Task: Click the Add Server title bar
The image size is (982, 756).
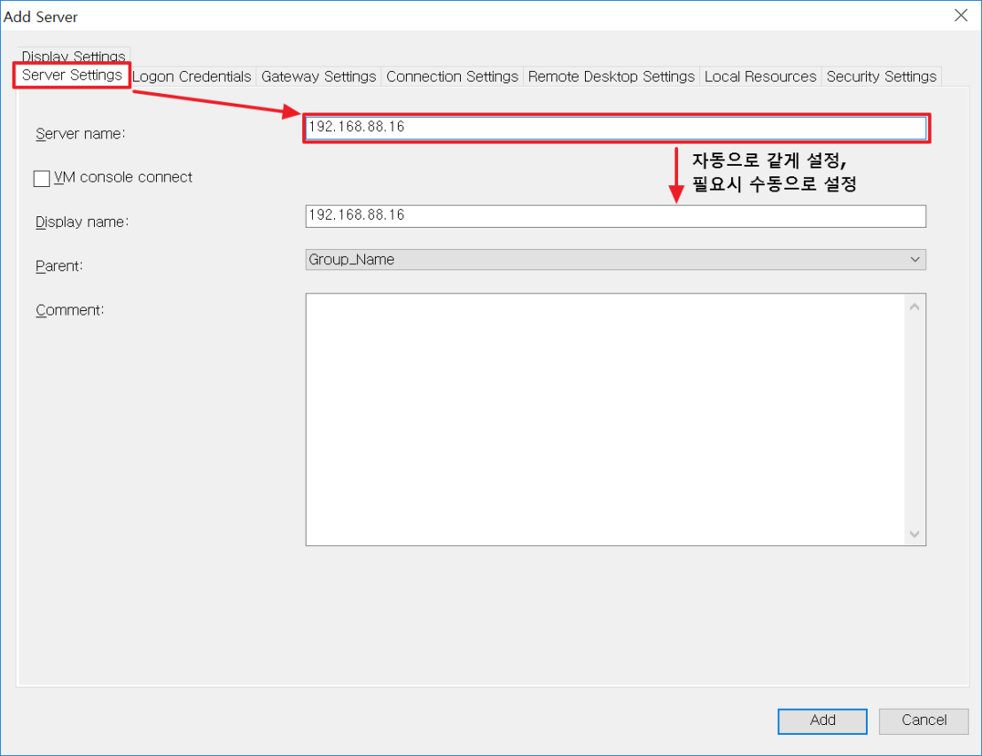Action: point(443,16)
